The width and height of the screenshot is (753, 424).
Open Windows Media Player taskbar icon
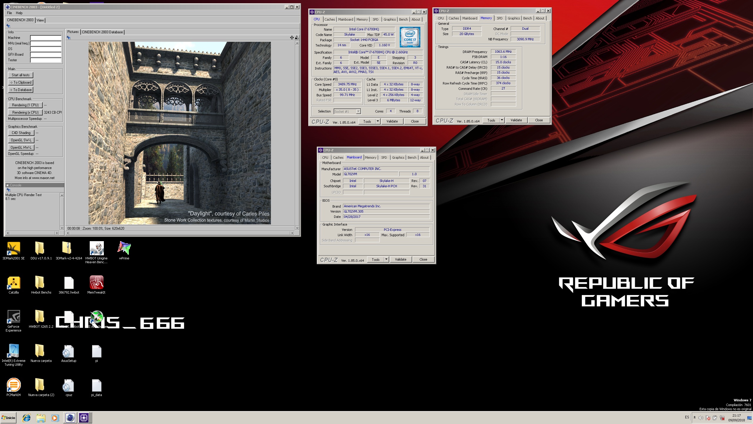tap(55, 418)
